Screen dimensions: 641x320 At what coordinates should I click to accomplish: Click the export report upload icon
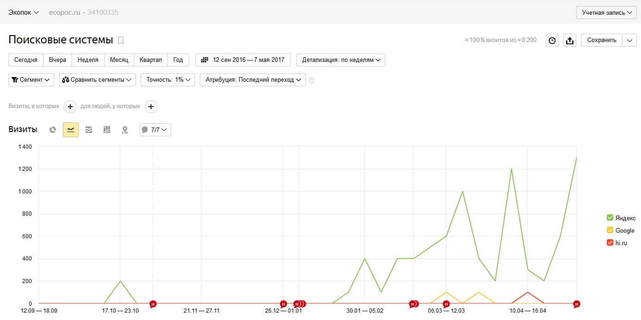tap(570, 40)
